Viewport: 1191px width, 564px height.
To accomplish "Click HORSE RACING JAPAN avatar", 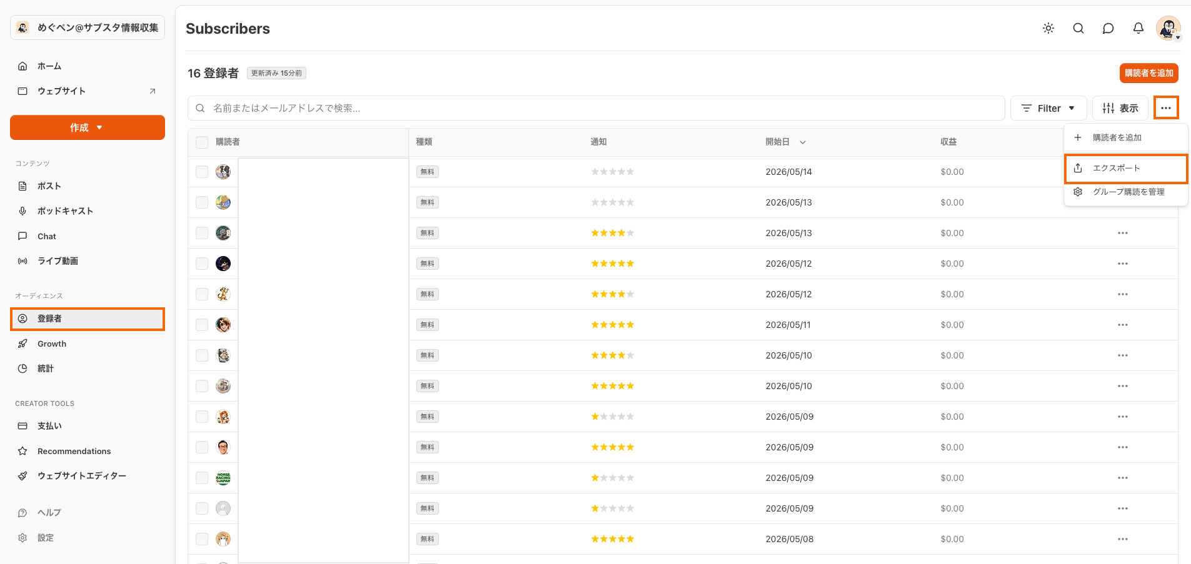I will (x=223, y=478).
